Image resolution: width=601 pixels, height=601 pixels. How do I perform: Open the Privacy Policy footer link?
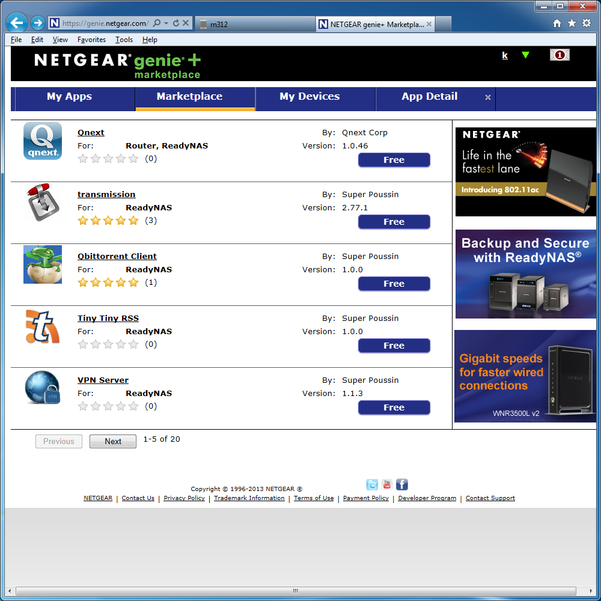click(184, 498)
